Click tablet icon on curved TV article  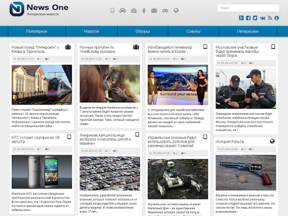205,47
